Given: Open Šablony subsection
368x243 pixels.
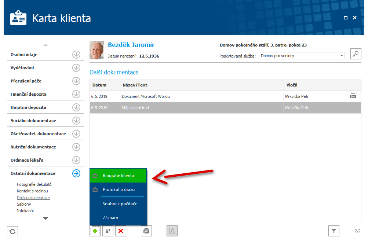Looking at the screenshot, I should tap(24, 204).
